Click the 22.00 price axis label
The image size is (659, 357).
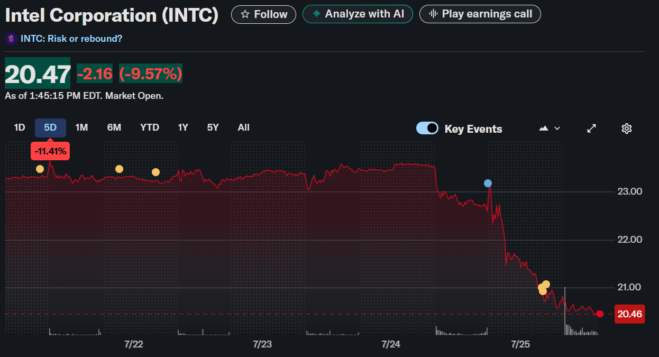[630, 240]
